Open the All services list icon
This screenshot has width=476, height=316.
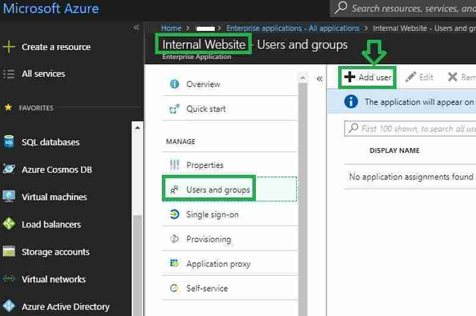tap(9, 74)
